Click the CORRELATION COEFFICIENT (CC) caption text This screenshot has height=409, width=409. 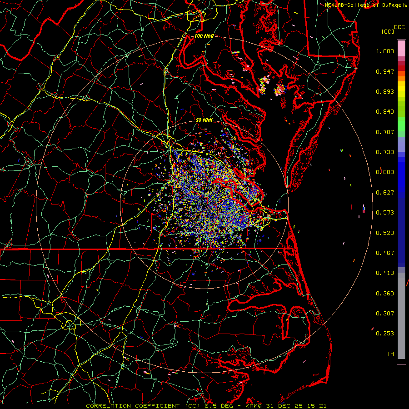pyautogui.click(x=143, y=406)
